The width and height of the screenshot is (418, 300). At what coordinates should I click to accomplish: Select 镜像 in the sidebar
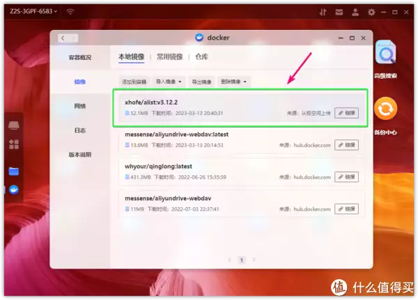point(80,82)
